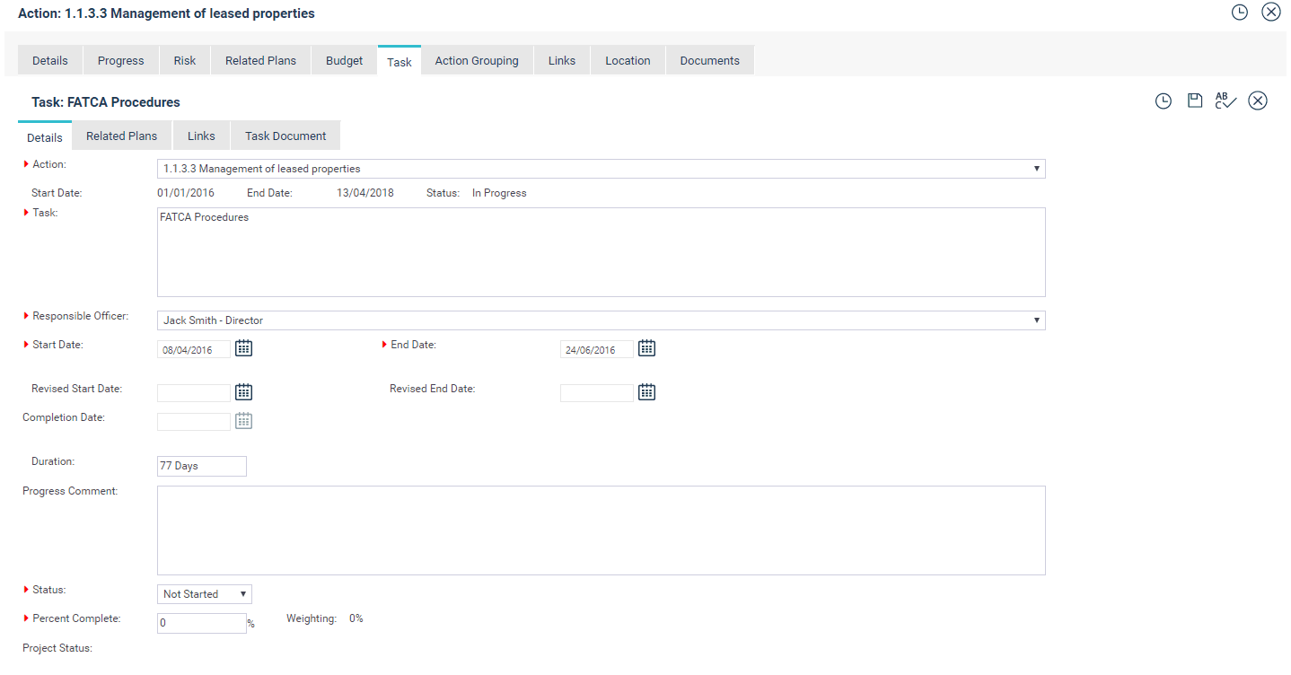Open calendar for Revised Start Date

pyautogui.click(x=243, y=391)
